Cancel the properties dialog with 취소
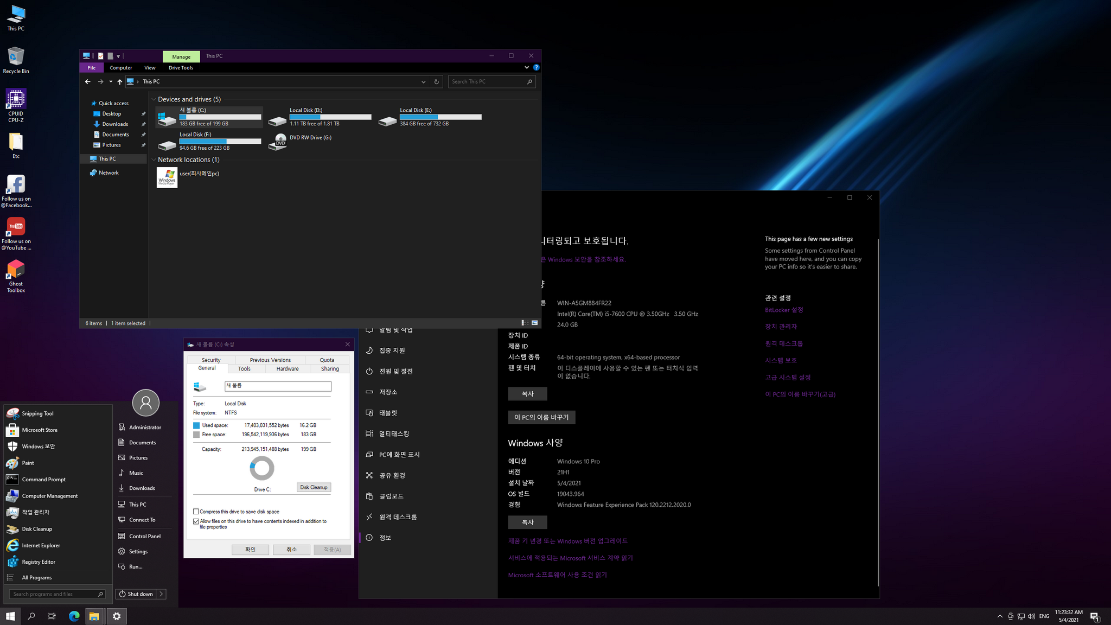The height and width of the screenshot is (625, 1111). tap(291, 550)
